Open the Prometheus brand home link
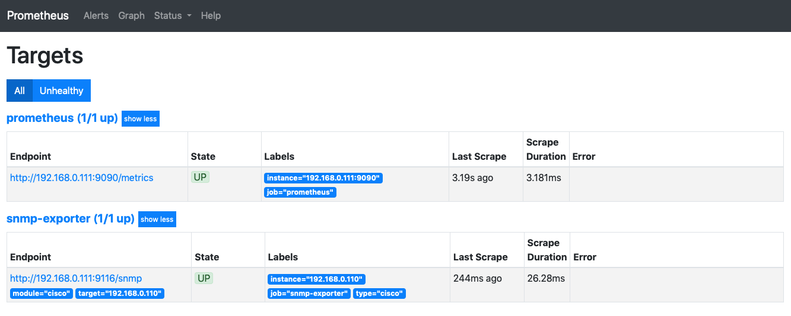The image size is (791, 316). pyautogui.click(x=38, y=15)
